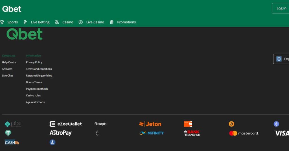View Payment methods page
Image resolution: width=289 pixels, height=151 pixels.
pos(37,89)
